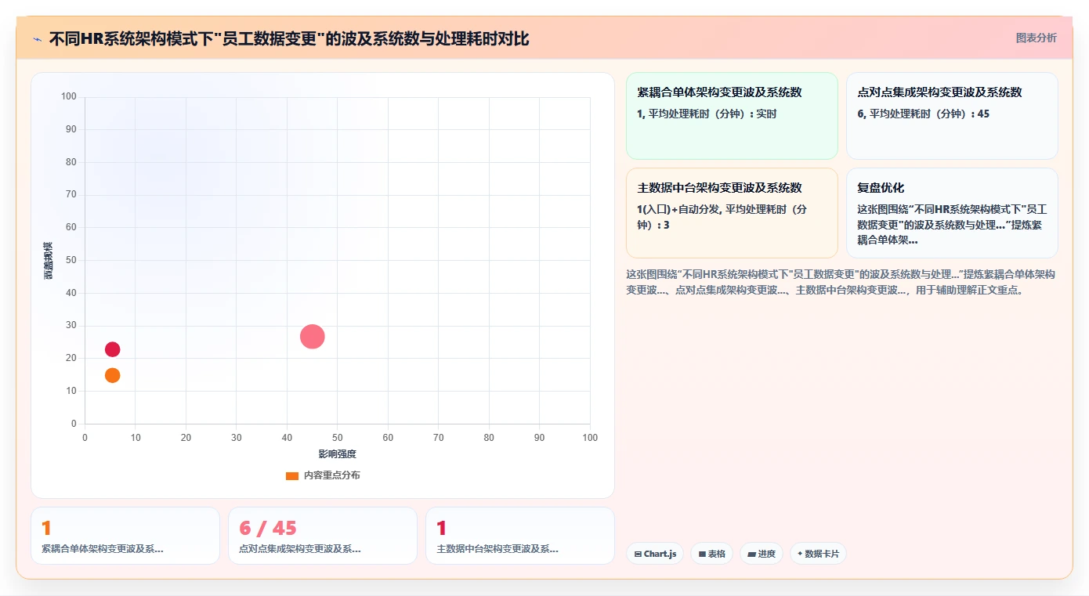Viewport: 1089px width, 596px height.
Task: Toggle the 内容重点分布 legend item
Action: coord(323,475)
